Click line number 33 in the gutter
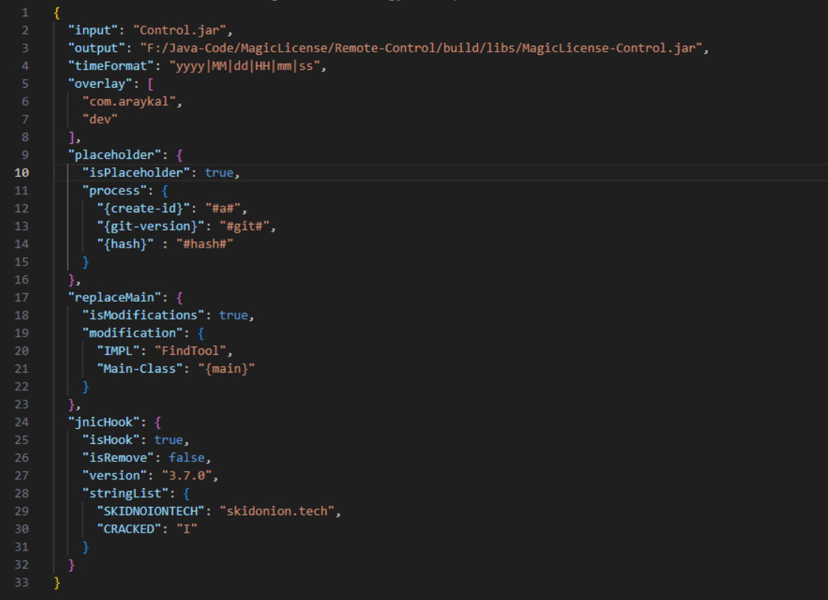Screen dimensions: 828x600 22,582
